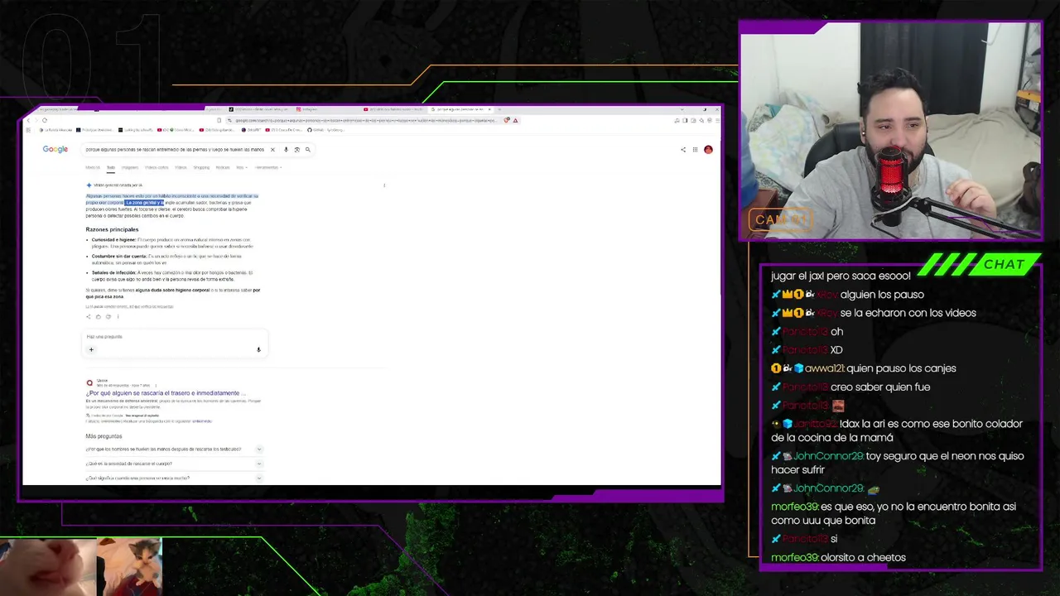Select the 'Modo IA' search tab
The image size is (1060, 596).
(93, 167)
